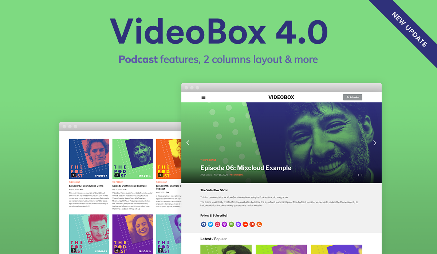Viewport: 437px width, 254px height.
Task: Open the Spotify green icon
Action: (231, 224)
